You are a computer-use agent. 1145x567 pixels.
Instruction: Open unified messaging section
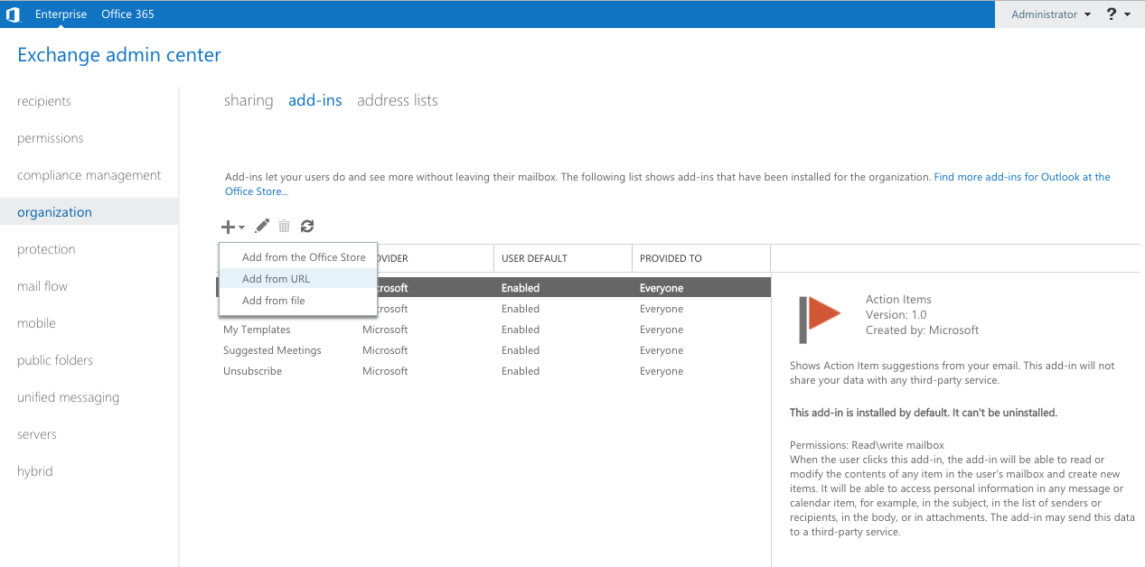click(x=68, y=397)
